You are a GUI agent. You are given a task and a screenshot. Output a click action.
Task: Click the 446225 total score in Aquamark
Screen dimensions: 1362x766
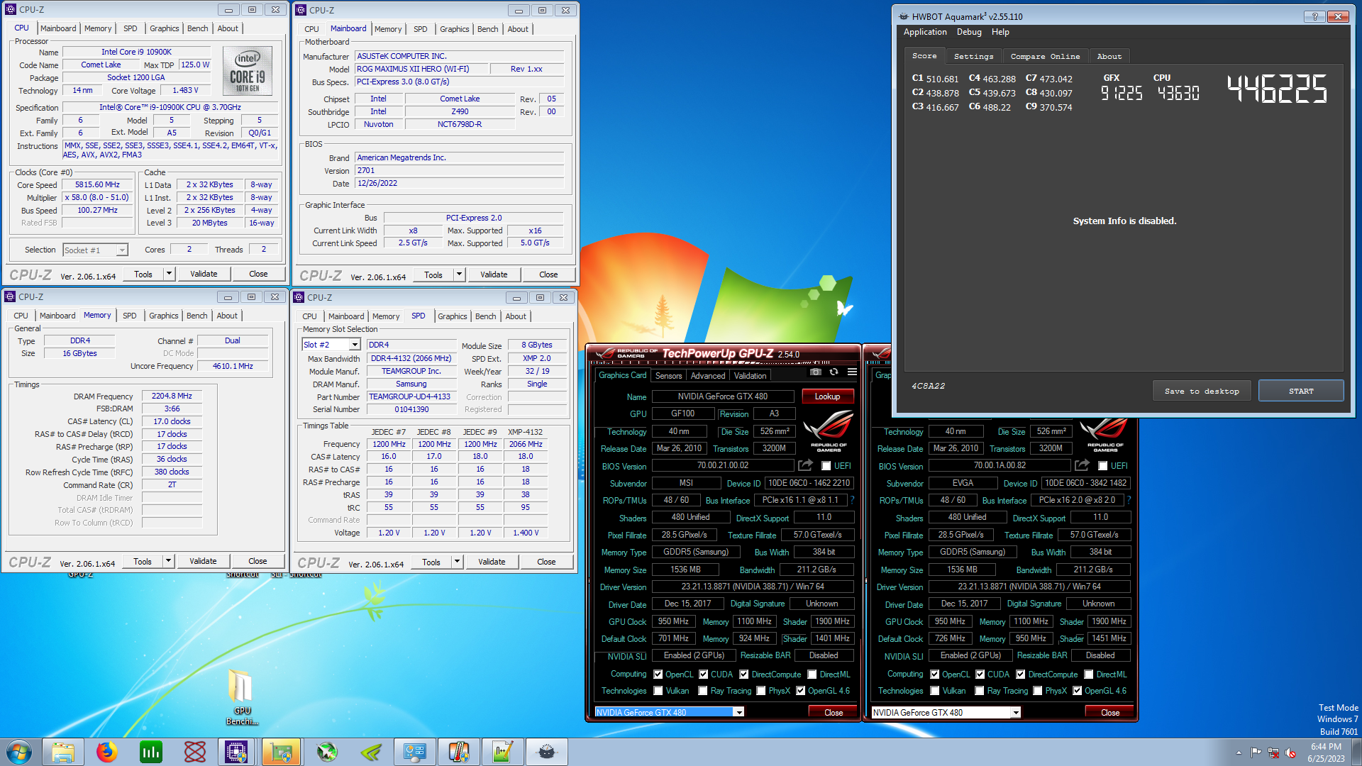[1277, 89]
